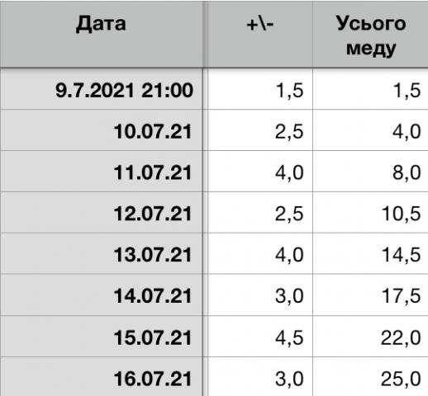The height and width of the screenshot is (396, 428).
Task: Click the 12.07.21 date cell
Action: coord(101,213)
